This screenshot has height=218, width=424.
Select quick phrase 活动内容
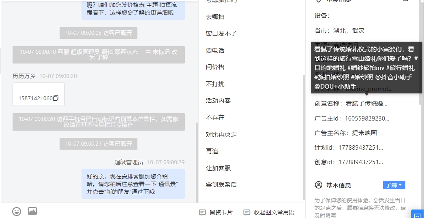(x=218, y=101)
